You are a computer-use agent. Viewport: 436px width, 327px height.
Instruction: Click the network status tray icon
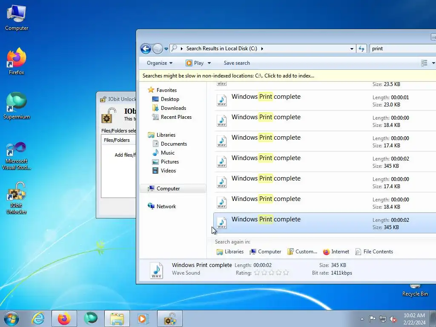383,319
